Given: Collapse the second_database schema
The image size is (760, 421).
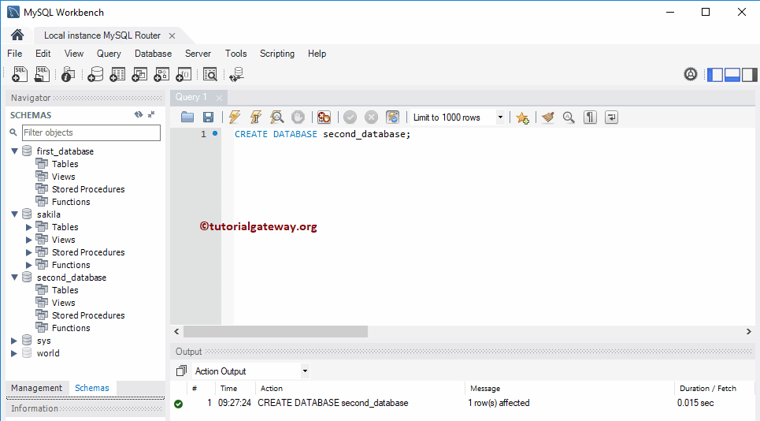Looking at the screenshot, I should pyautogui.click(x=14, y=278).
